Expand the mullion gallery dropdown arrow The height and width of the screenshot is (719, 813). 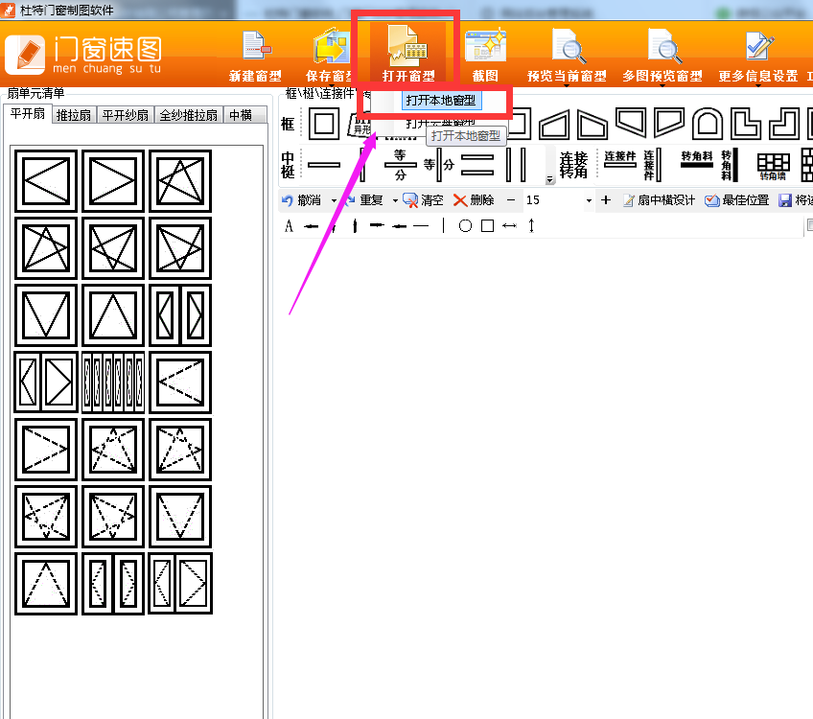(x=549, y=179)
